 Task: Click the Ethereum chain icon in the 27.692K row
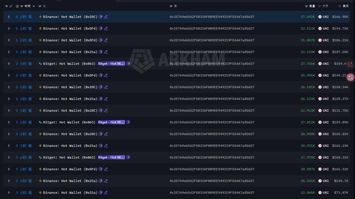point(9,17)
